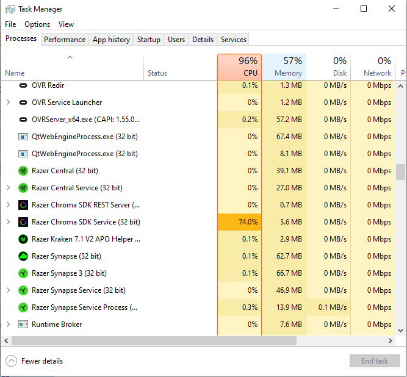Viewport: 407px width, 377px height.
Task: Select the OVR Redir row name
Action: tap(48, 85)
